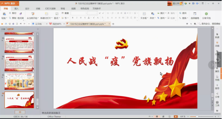This screenshot has height=119, width=222.
Task: Click the Format Painter (格式刷) icon
Action: coord(21,14)
